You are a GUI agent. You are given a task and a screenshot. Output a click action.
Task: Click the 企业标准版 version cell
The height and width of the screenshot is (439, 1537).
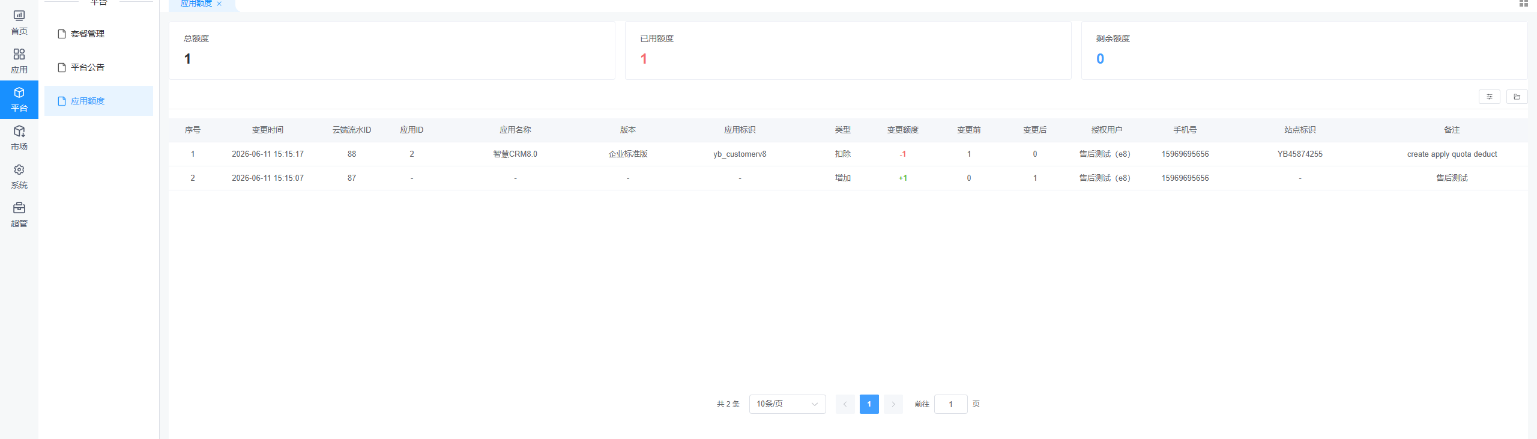(x=628, y=154)
